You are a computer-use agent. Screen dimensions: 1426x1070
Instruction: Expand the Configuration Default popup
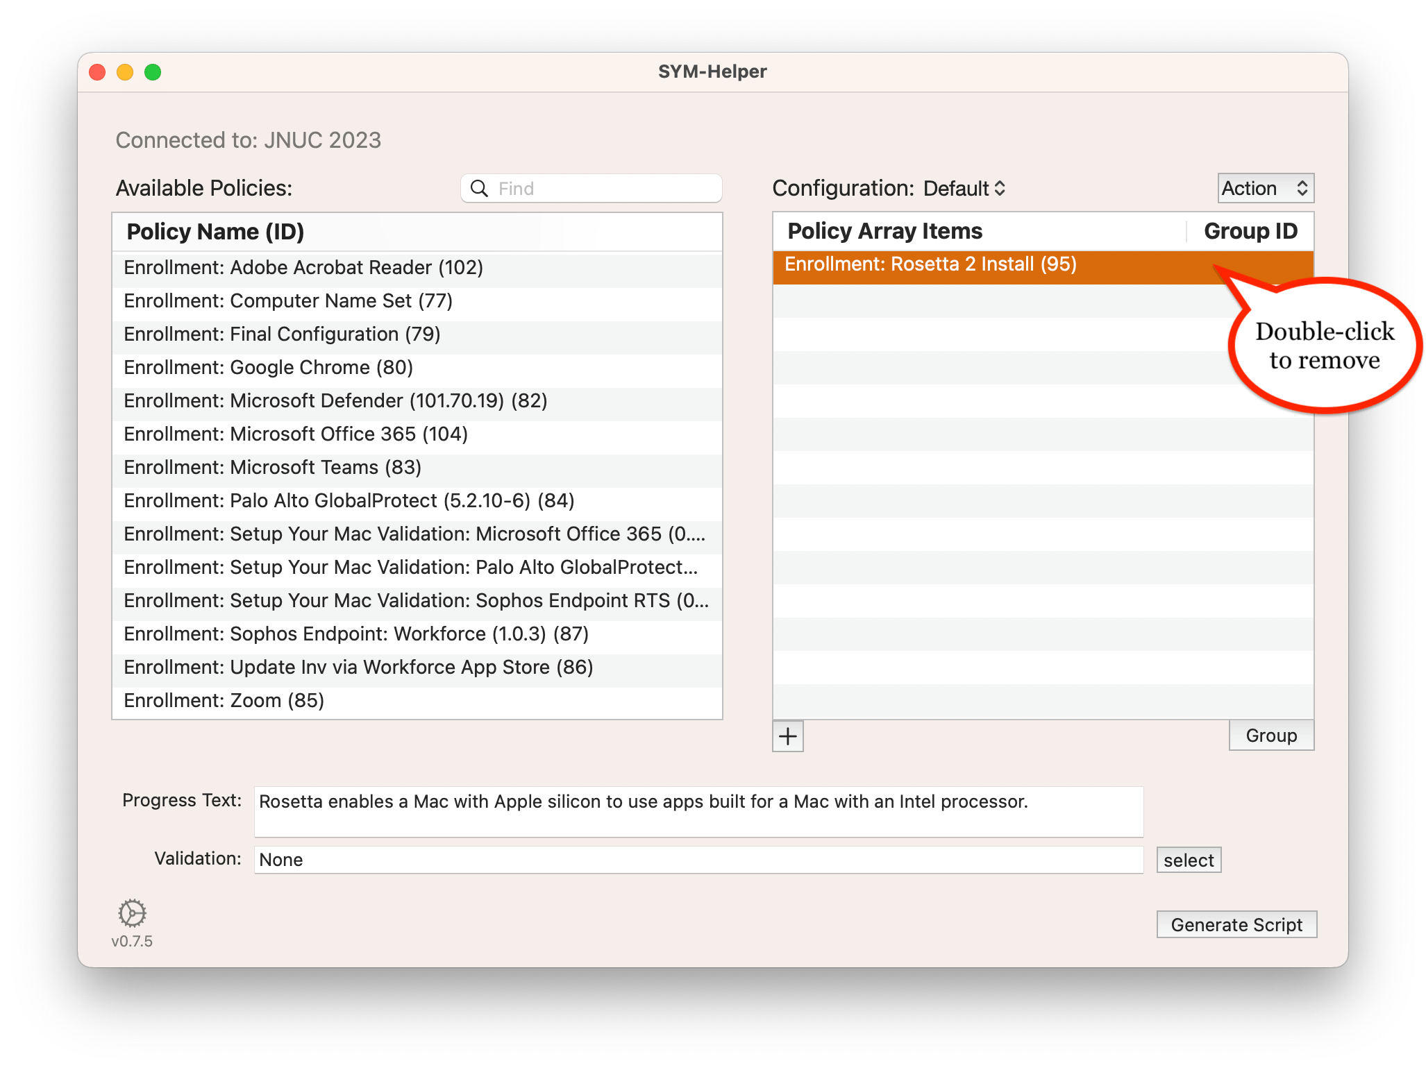click(964, 189)
